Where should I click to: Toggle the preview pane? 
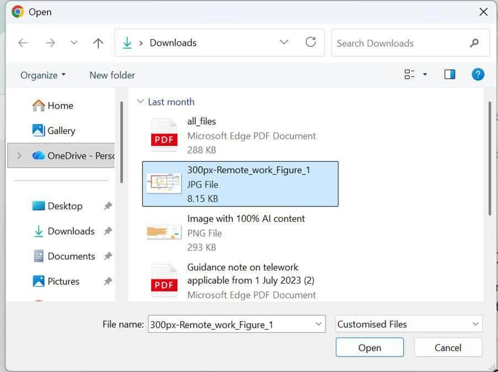point(449,75)
